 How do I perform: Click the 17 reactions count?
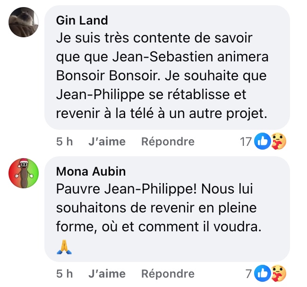(x=246, y=141)
